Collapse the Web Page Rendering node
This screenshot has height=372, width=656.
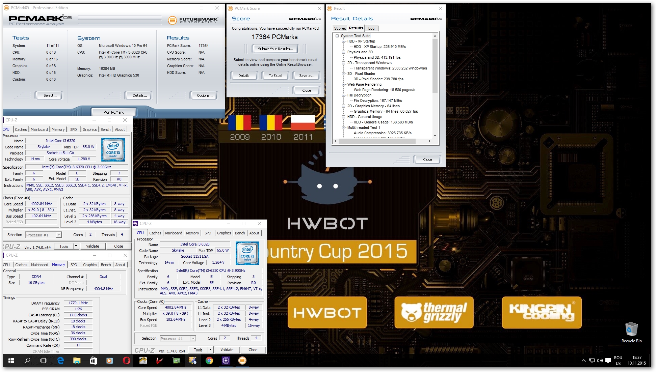[x=343, y=84]
